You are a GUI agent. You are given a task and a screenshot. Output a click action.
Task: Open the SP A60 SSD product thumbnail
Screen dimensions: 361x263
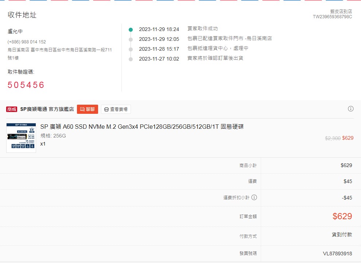[21, 138]
